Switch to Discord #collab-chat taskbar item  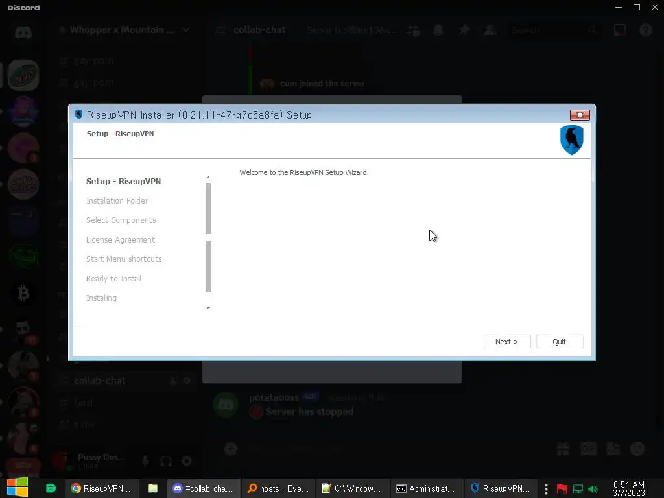[203, 488]
